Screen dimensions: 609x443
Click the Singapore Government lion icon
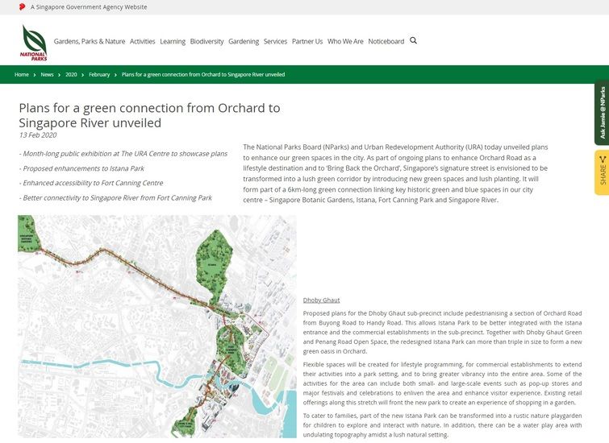tap(22, 6)
